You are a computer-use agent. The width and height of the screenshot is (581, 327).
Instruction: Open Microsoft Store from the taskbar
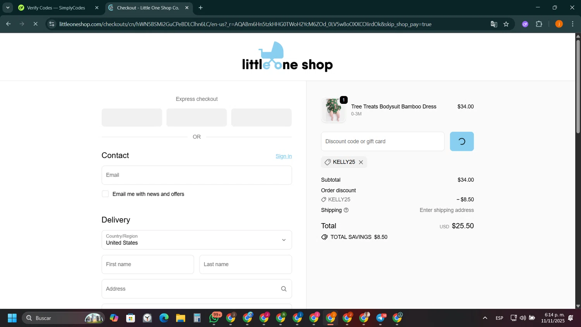click(x=131, y=318)
